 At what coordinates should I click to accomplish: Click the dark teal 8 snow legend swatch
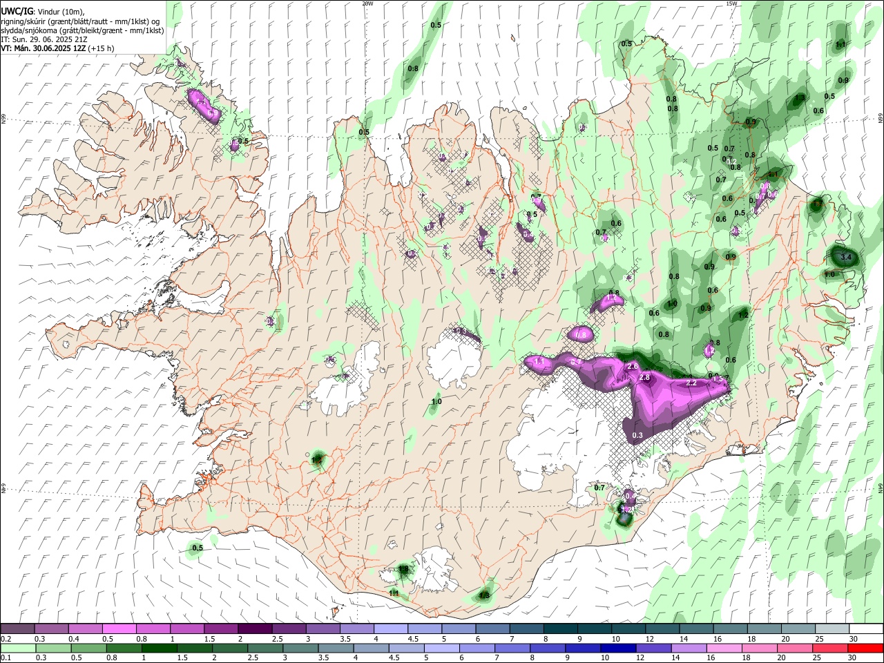coord(560,629)
